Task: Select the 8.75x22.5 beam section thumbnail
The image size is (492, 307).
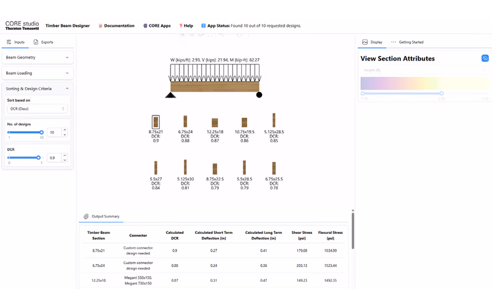Action: tap(215, 169)
